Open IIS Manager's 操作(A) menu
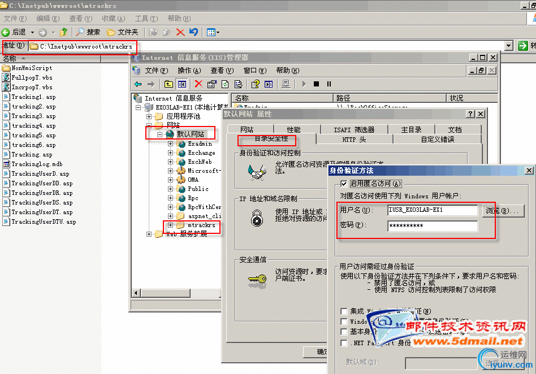 pos(189,71)
